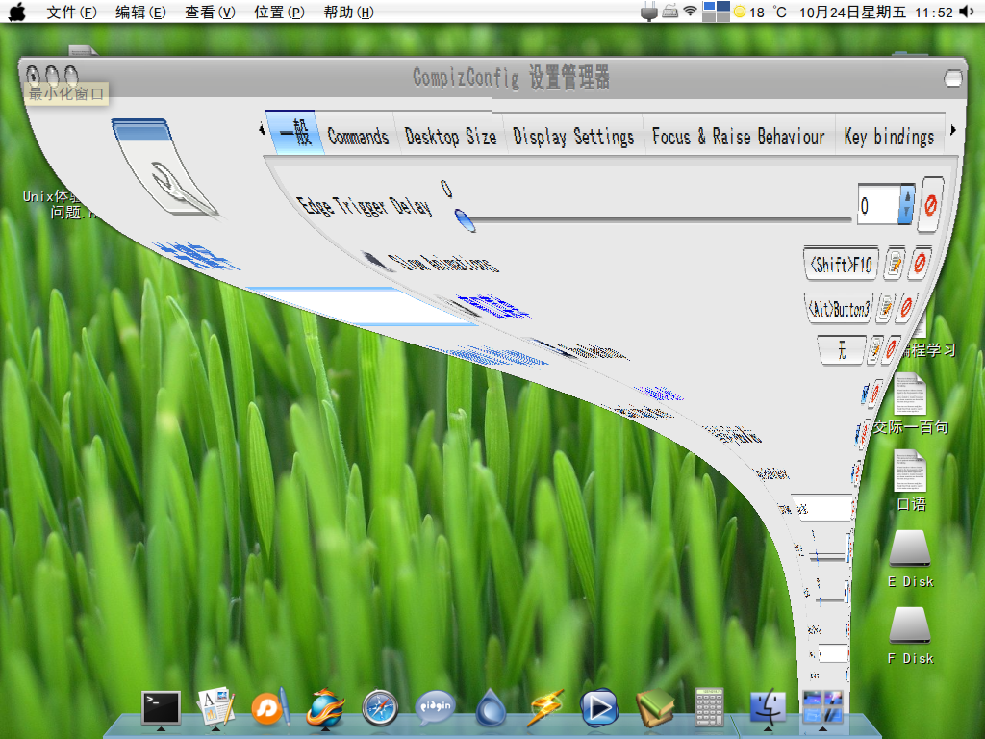
Task: Open the 编辑(E) menu
Action: coord(140,12)
